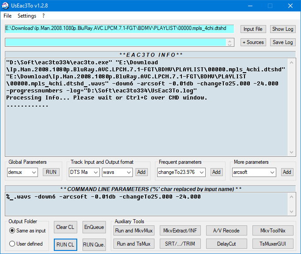Click Add in More parameters

pos(287,172)
